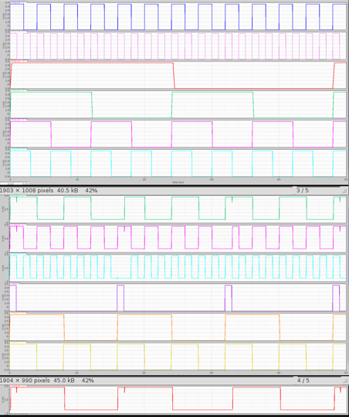This screenshot has height=420, width=349.
Task: Select the blue clock waveform panel
Action: [x=178, y=17]
